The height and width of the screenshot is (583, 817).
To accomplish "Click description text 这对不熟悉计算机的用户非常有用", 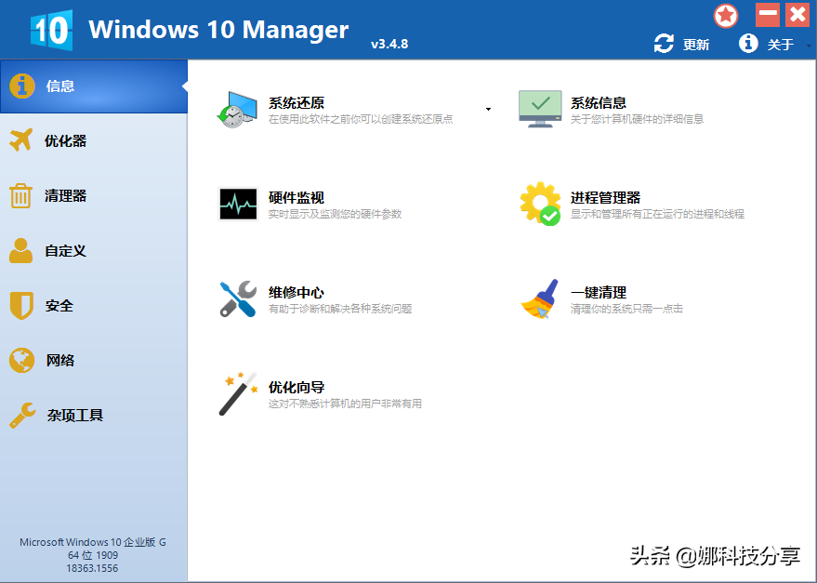I will click(x=345, y=404).
